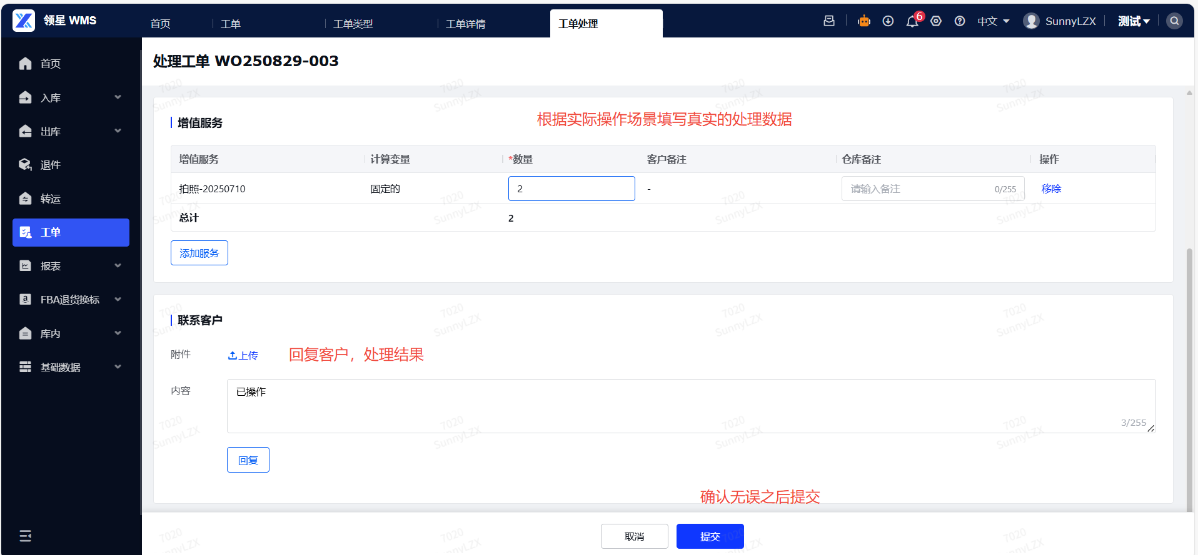The image size is (1198, 555).
Task: Click the search magnifier icon
Action: pos(1175,21)
